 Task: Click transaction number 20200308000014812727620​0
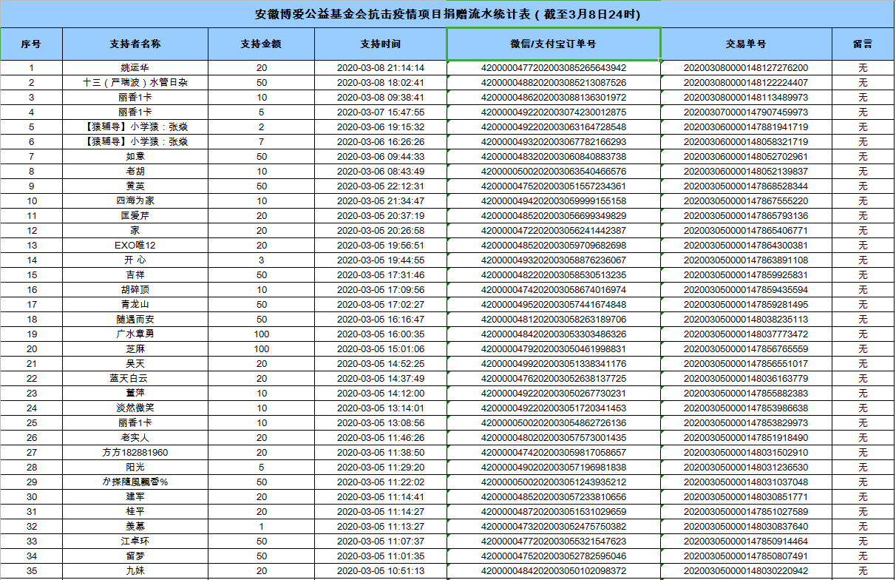(x=746, y=68)
